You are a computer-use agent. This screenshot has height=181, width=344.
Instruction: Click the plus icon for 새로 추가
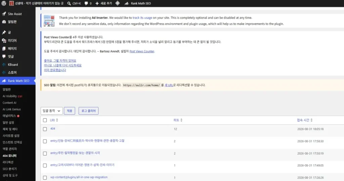click(x=97, y=3)
